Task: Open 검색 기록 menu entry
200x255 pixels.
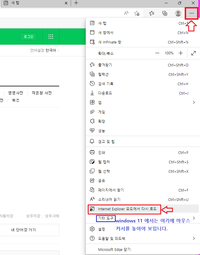Action: (x=142, y=84)
